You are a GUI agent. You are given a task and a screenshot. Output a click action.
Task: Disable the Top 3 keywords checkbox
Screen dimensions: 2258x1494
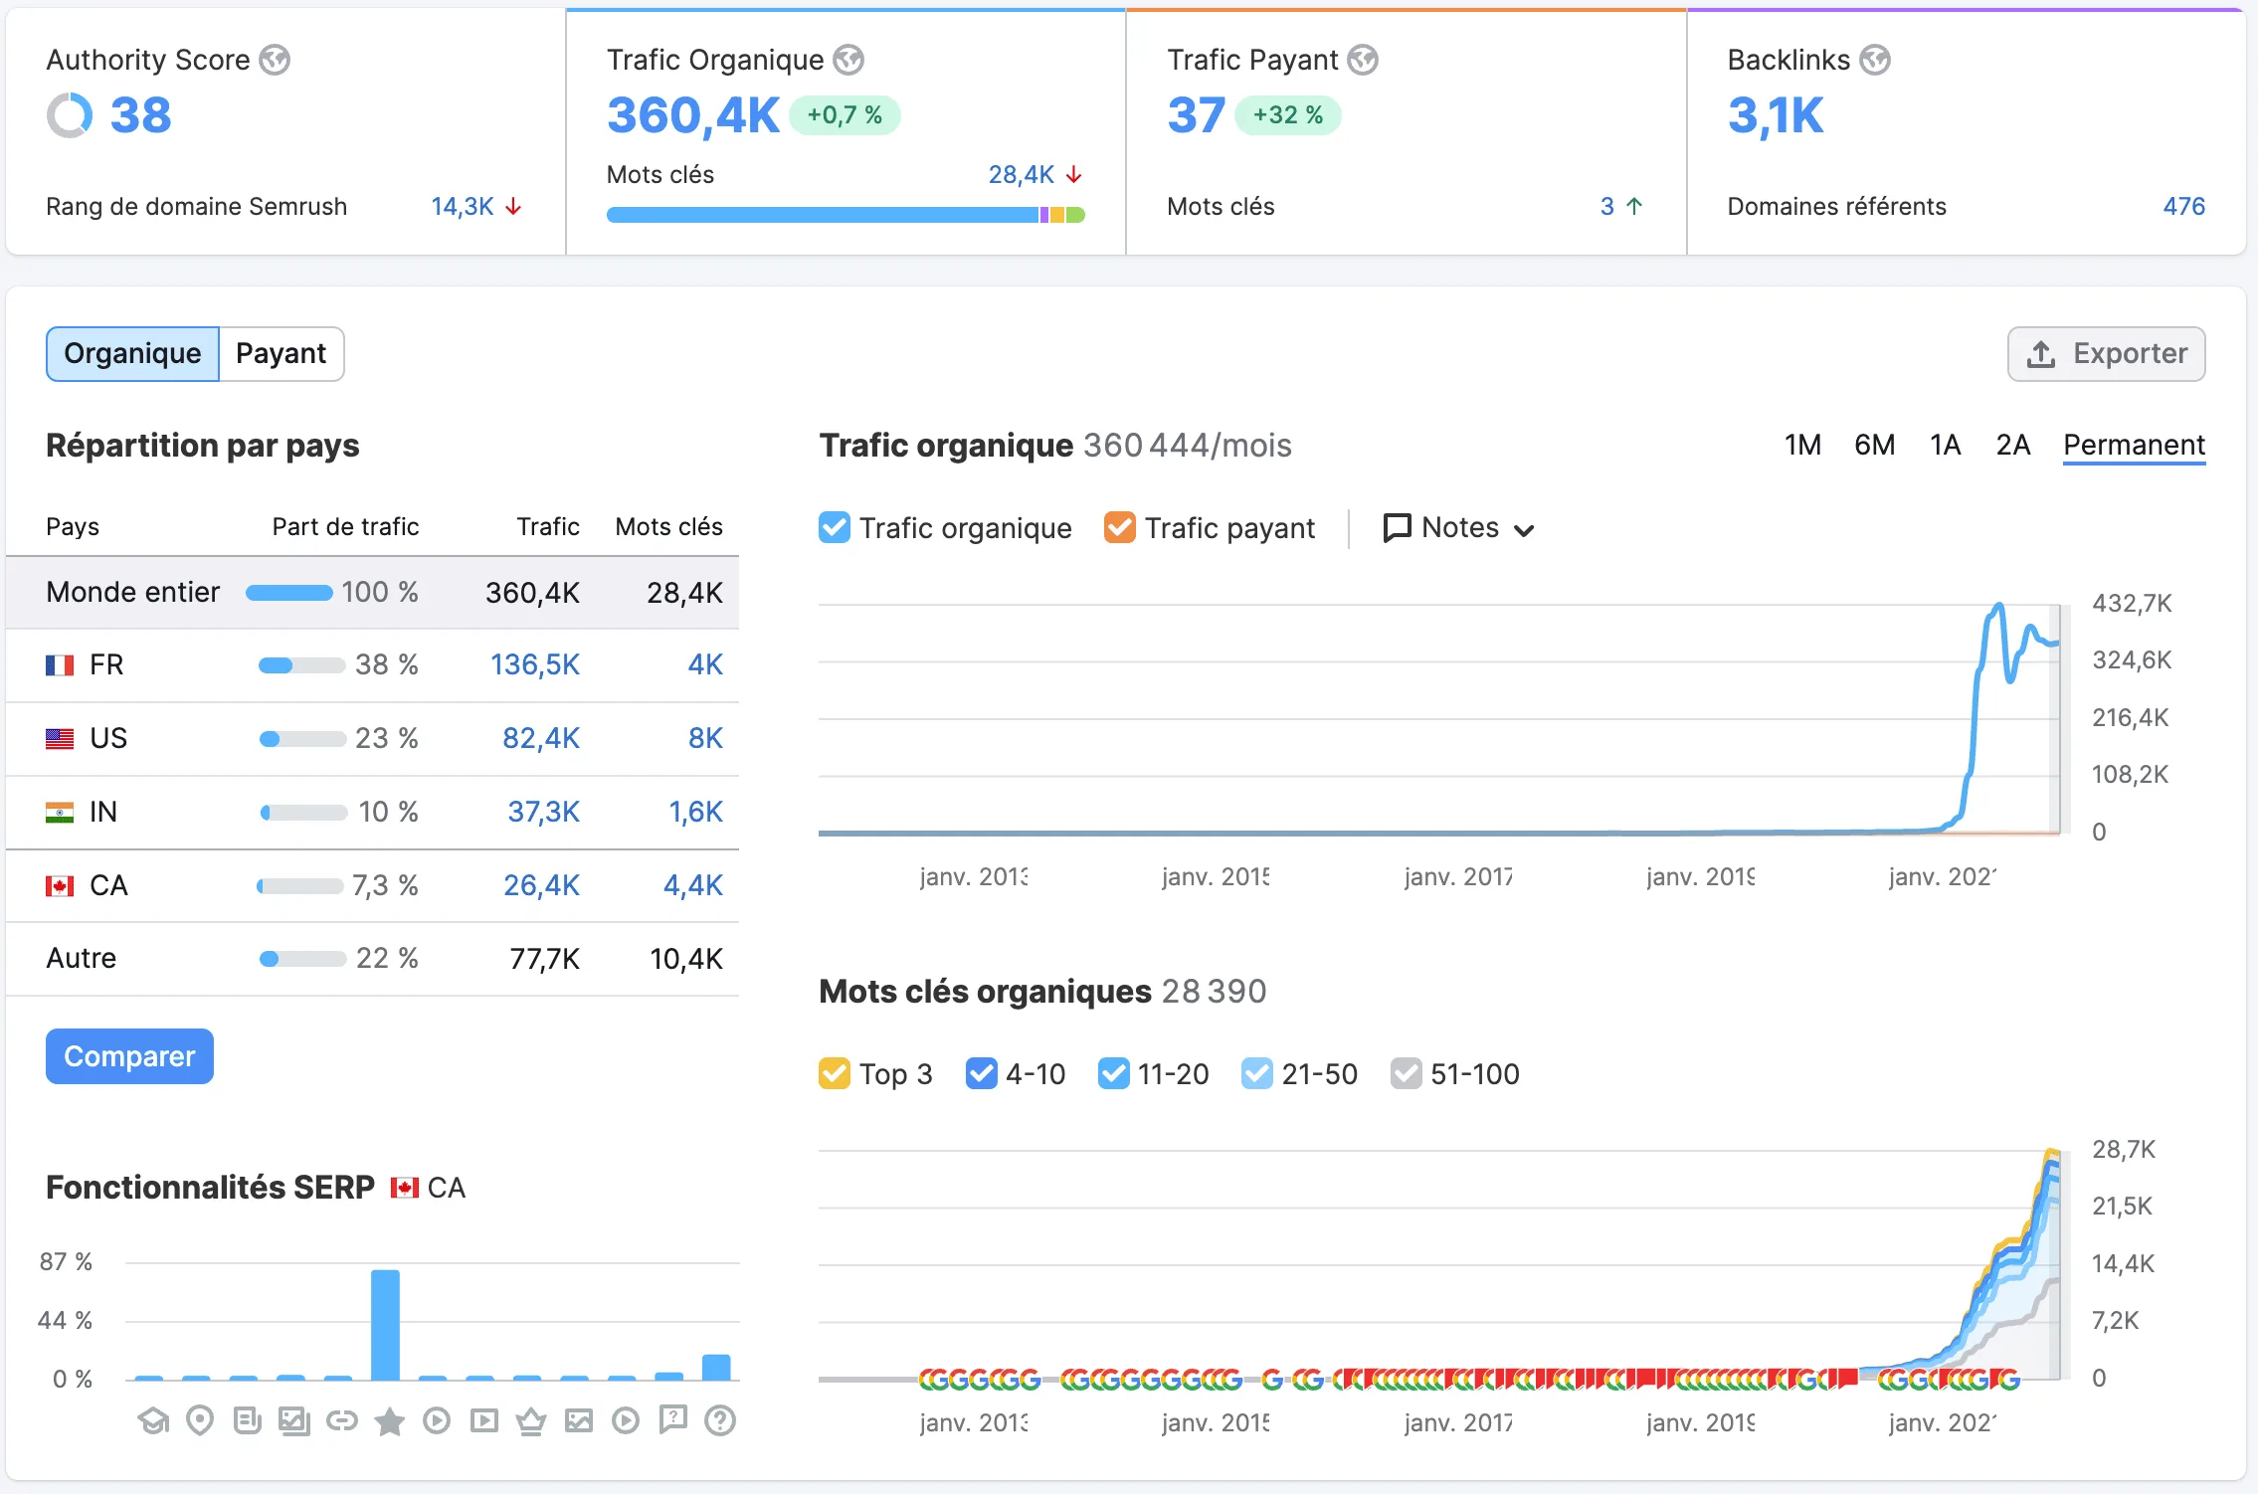(834, 1074)
